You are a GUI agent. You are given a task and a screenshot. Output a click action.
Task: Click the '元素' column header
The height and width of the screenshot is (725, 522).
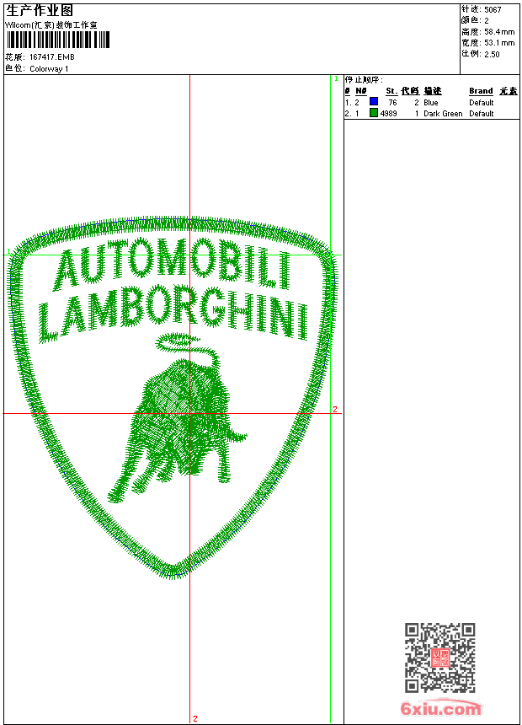pyautogui.click(x=509, y=91)
